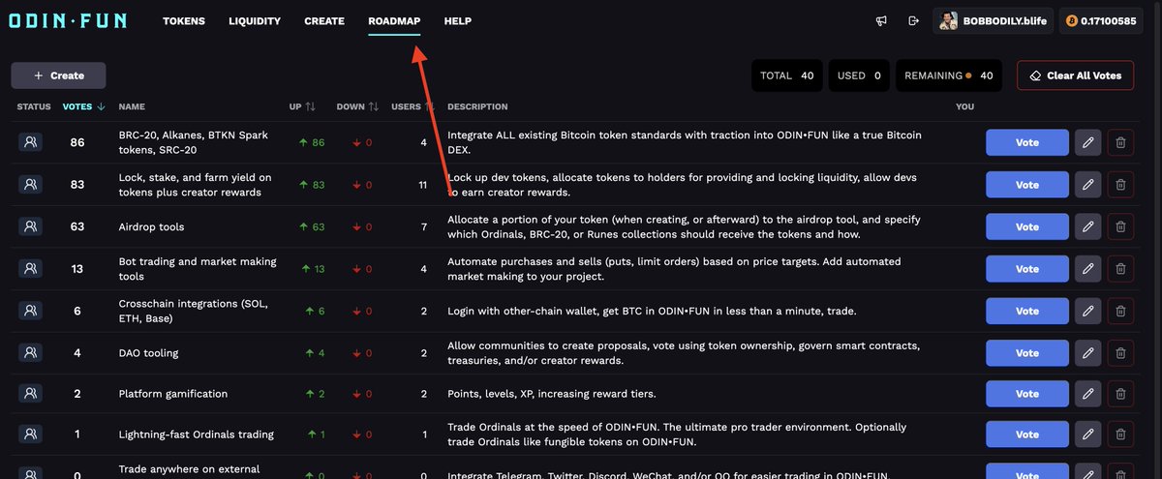
Task: Click status users icon for Platform gamification
Action: [31, 394]
